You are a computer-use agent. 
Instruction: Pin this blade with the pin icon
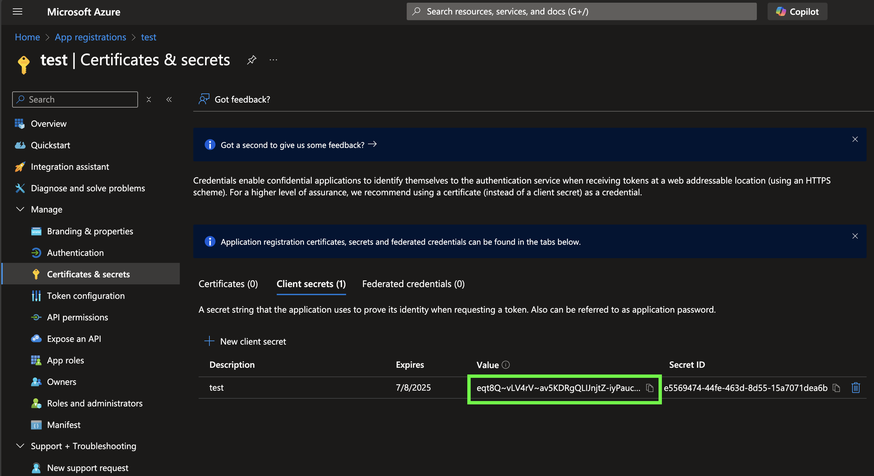click(x=251, y=60)
